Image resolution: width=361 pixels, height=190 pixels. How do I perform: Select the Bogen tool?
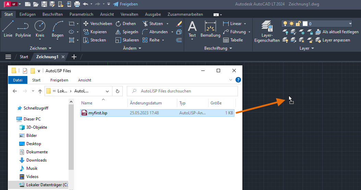[58, 28]
